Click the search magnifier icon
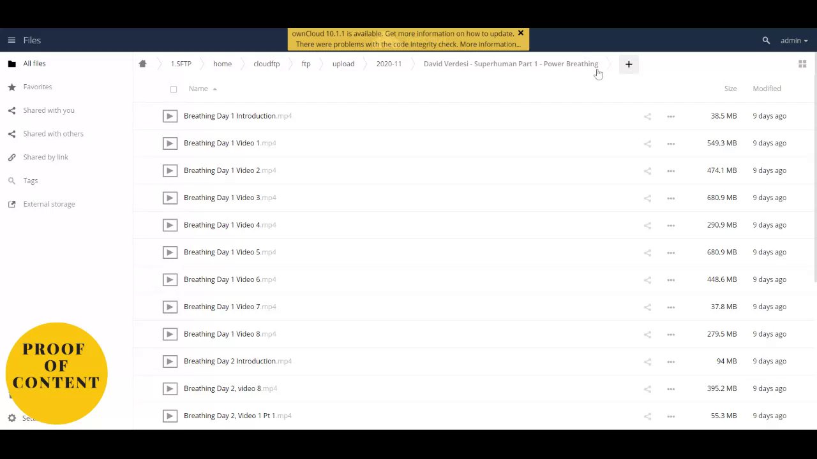The height and width of the screenshot is (459, 817). [x=766, y=40]
